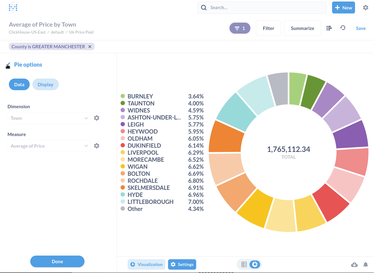Open the Average of Price measure dropdown
The height and width of the screenshot is (273, 374).
click(x=49, y=146)
